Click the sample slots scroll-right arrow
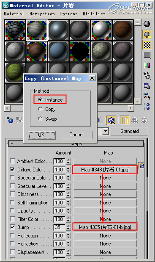155x262 pixels. pos(131,108)
